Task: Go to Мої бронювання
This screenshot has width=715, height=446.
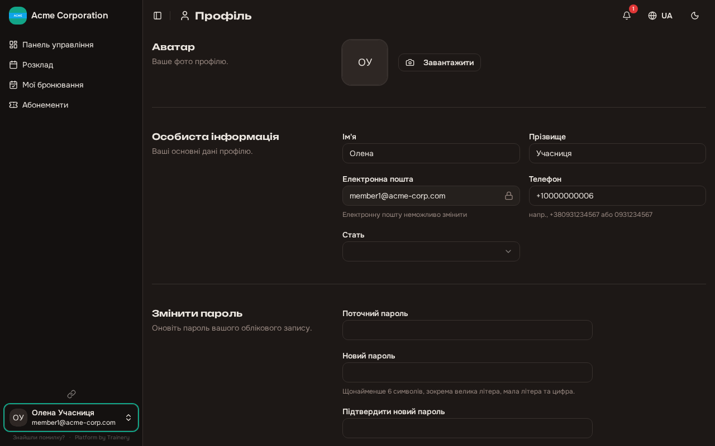Action: coord(71,85)
